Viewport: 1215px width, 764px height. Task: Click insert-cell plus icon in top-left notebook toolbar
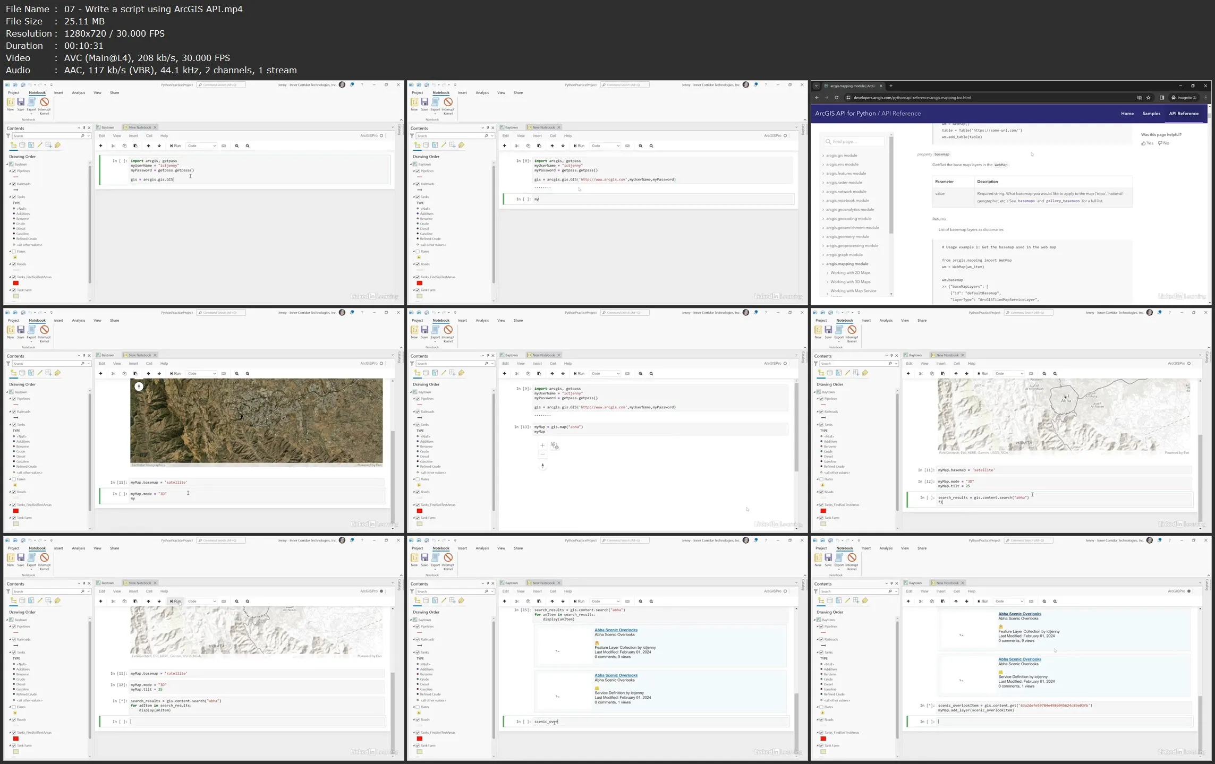click(100, 145)
